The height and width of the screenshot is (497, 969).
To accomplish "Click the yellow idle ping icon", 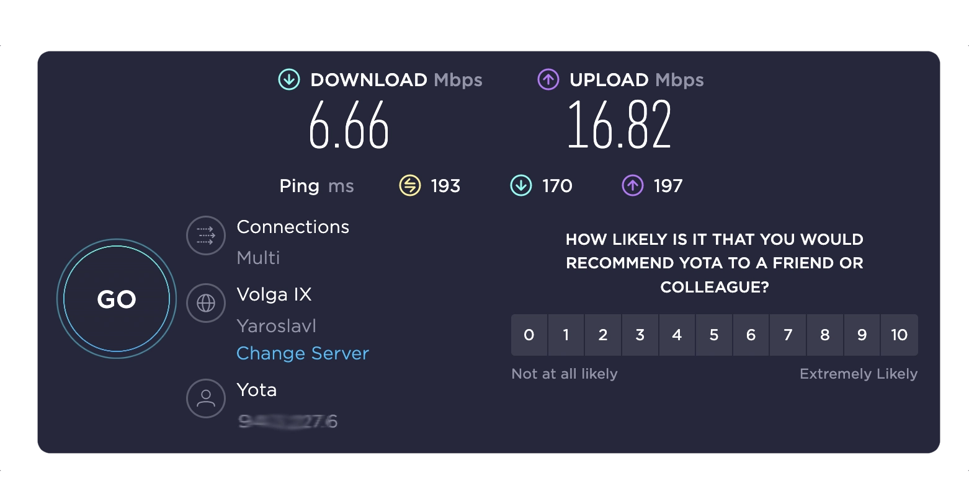I will [x=409, y=185].
